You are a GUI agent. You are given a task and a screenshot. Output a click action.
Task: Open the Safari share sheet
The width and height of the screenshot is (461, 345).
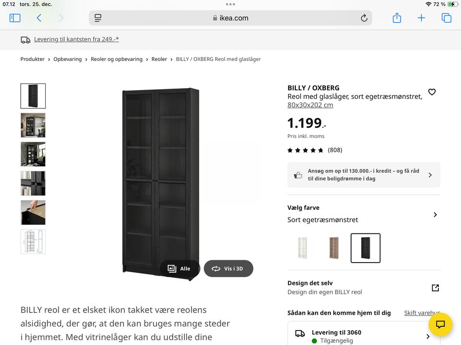pyautogui.click(x=397, y=18)
